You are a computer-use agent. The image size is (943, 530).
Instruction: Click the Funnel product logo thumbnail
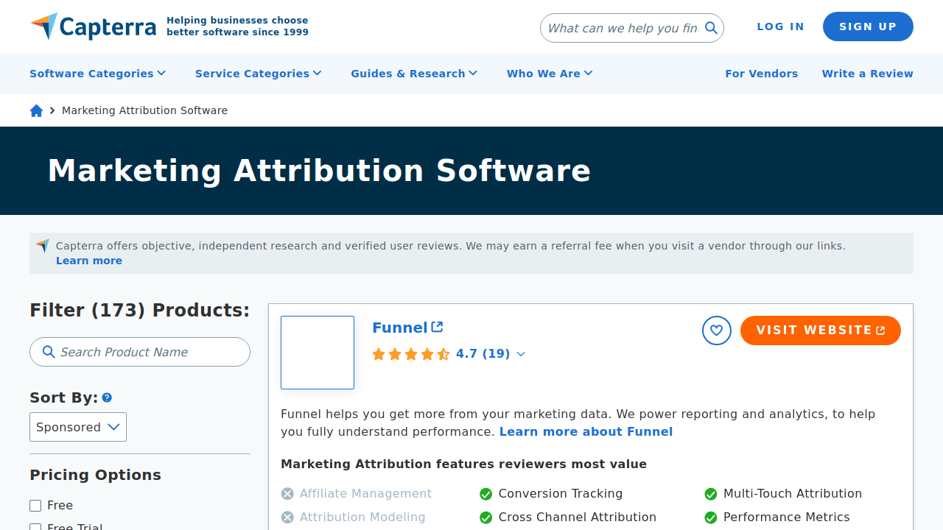point(318,353)
